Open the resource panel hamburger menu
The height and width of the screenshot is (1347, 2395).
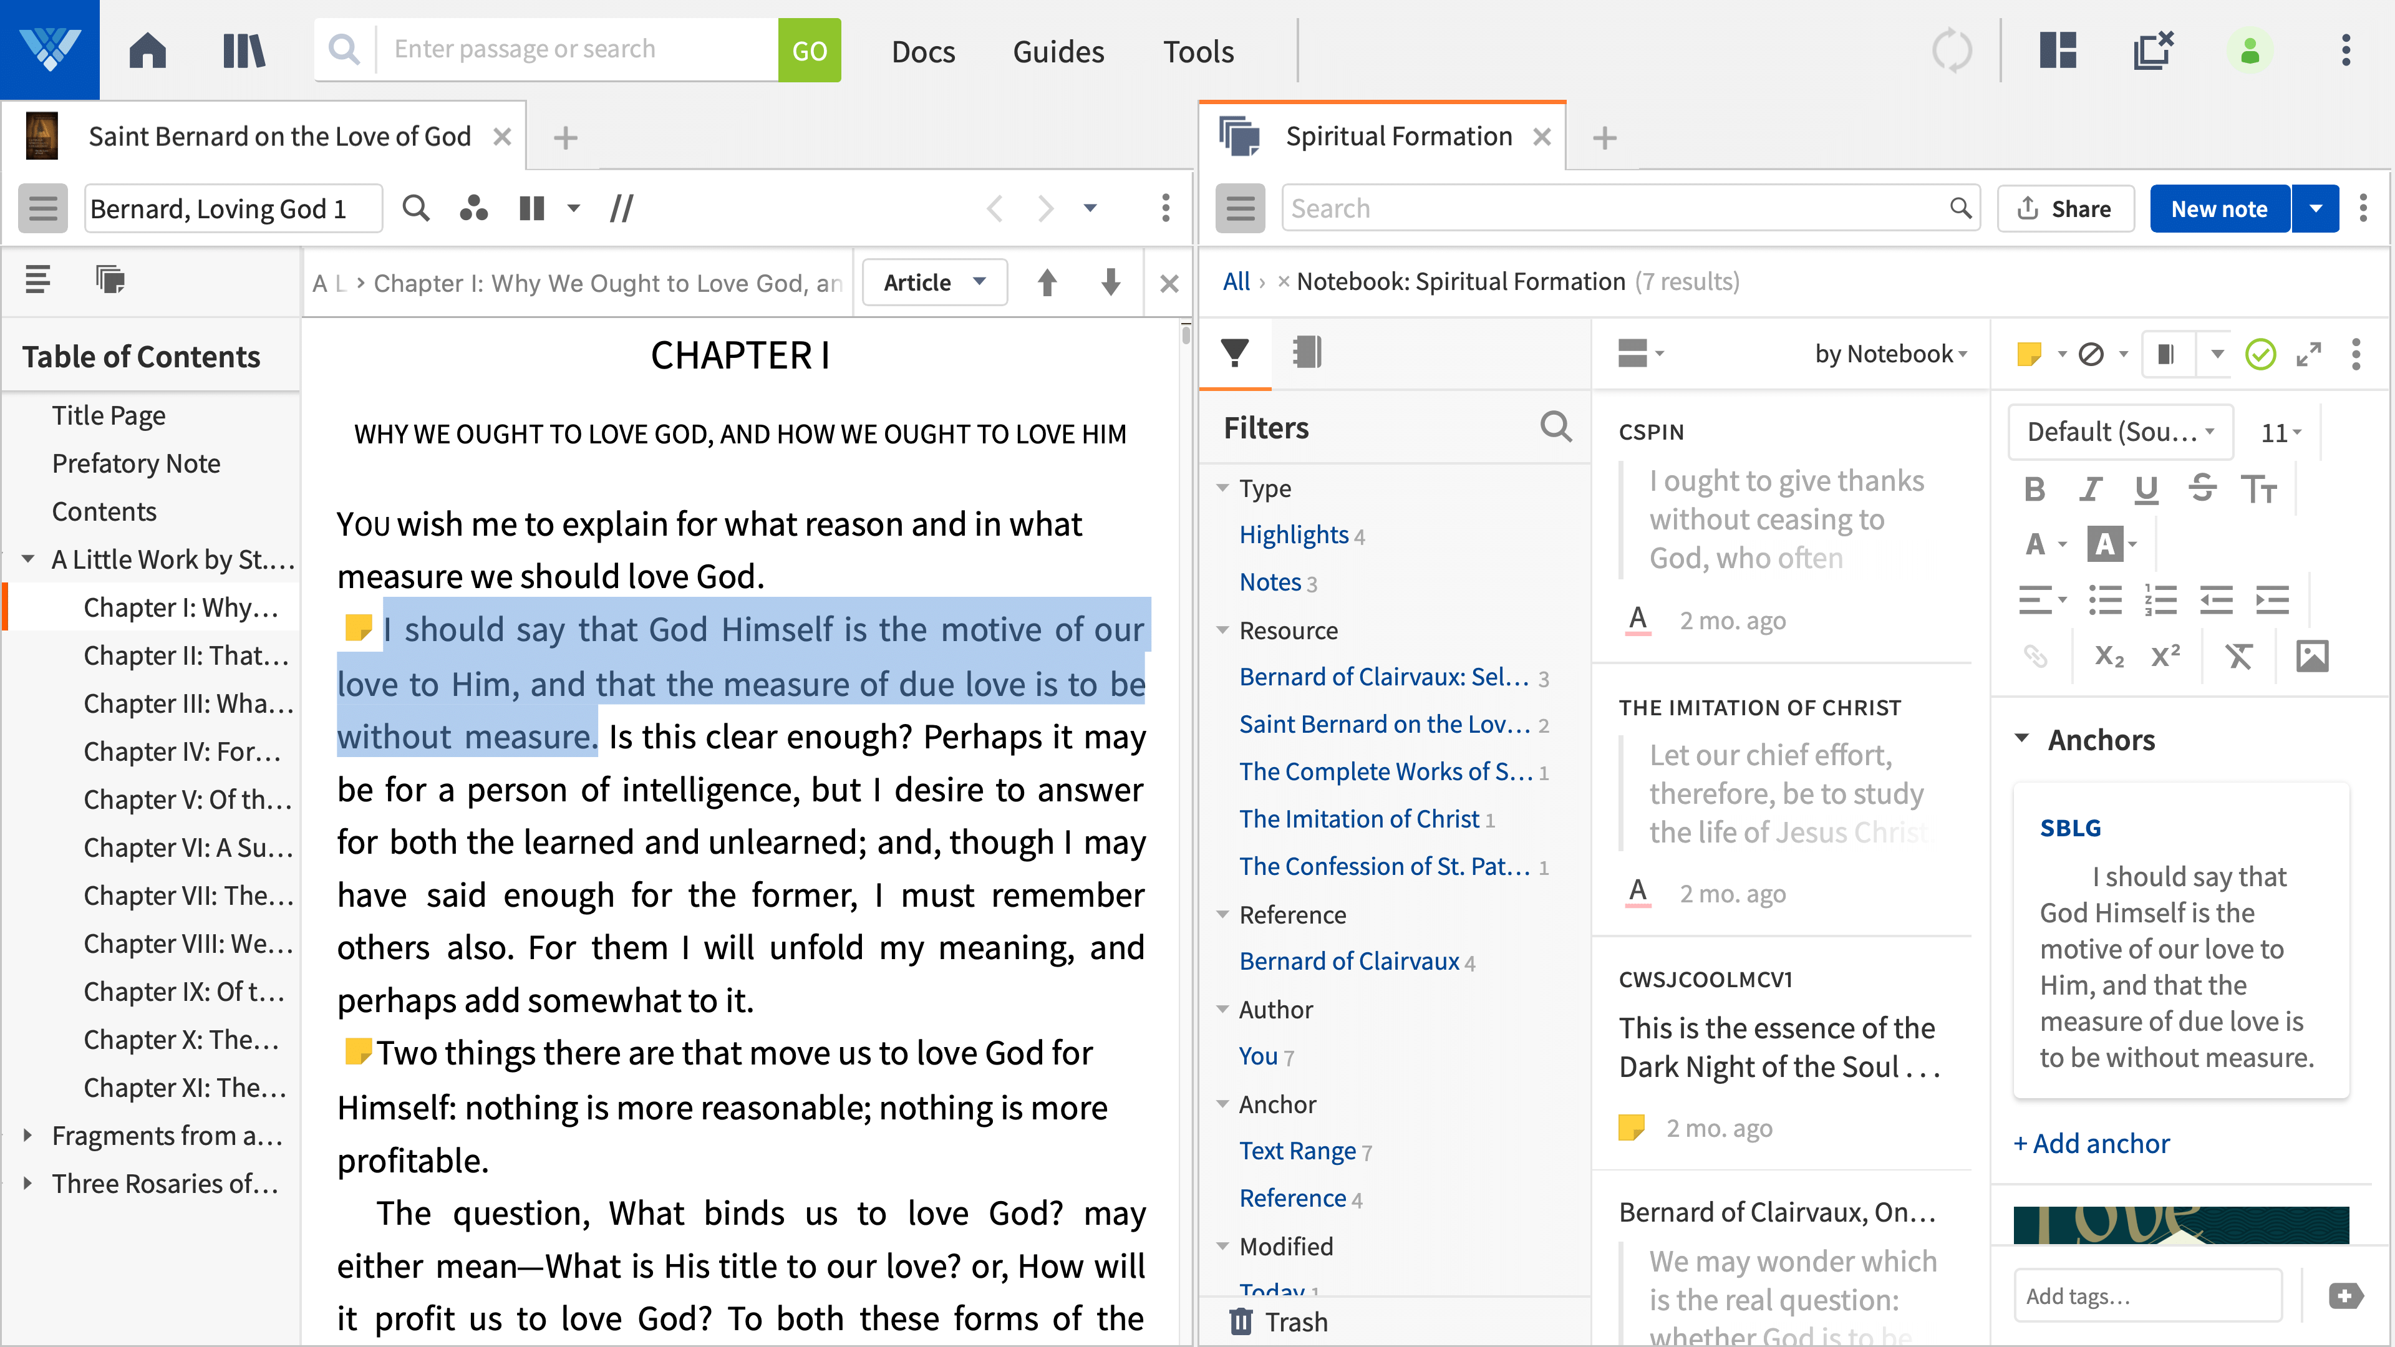(x=43, y=208)
